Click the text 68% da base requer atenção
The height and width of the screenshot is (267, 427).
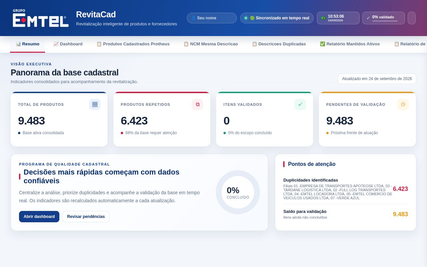[x=151, y=133]
